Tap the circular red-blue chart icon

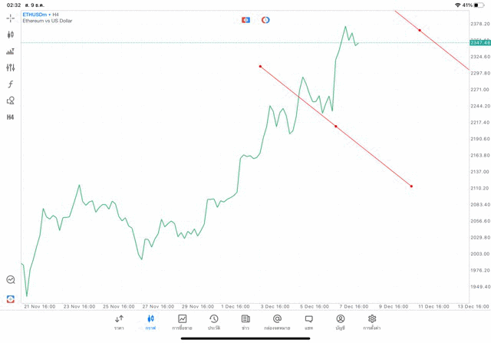265,20
